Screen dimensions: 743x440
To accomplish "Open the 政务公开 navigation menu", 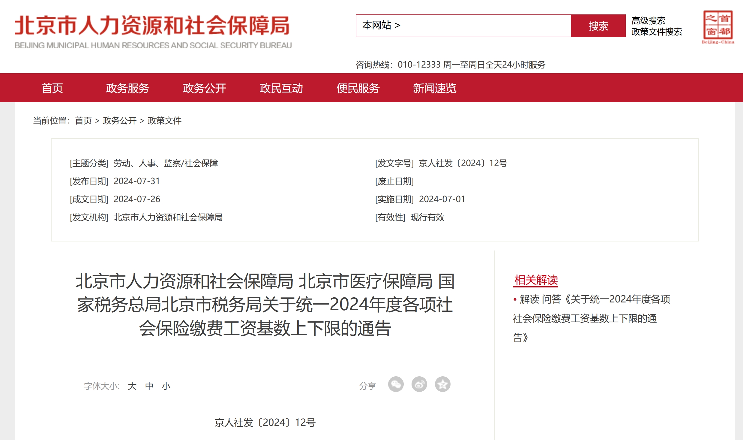I will point(204,88).
